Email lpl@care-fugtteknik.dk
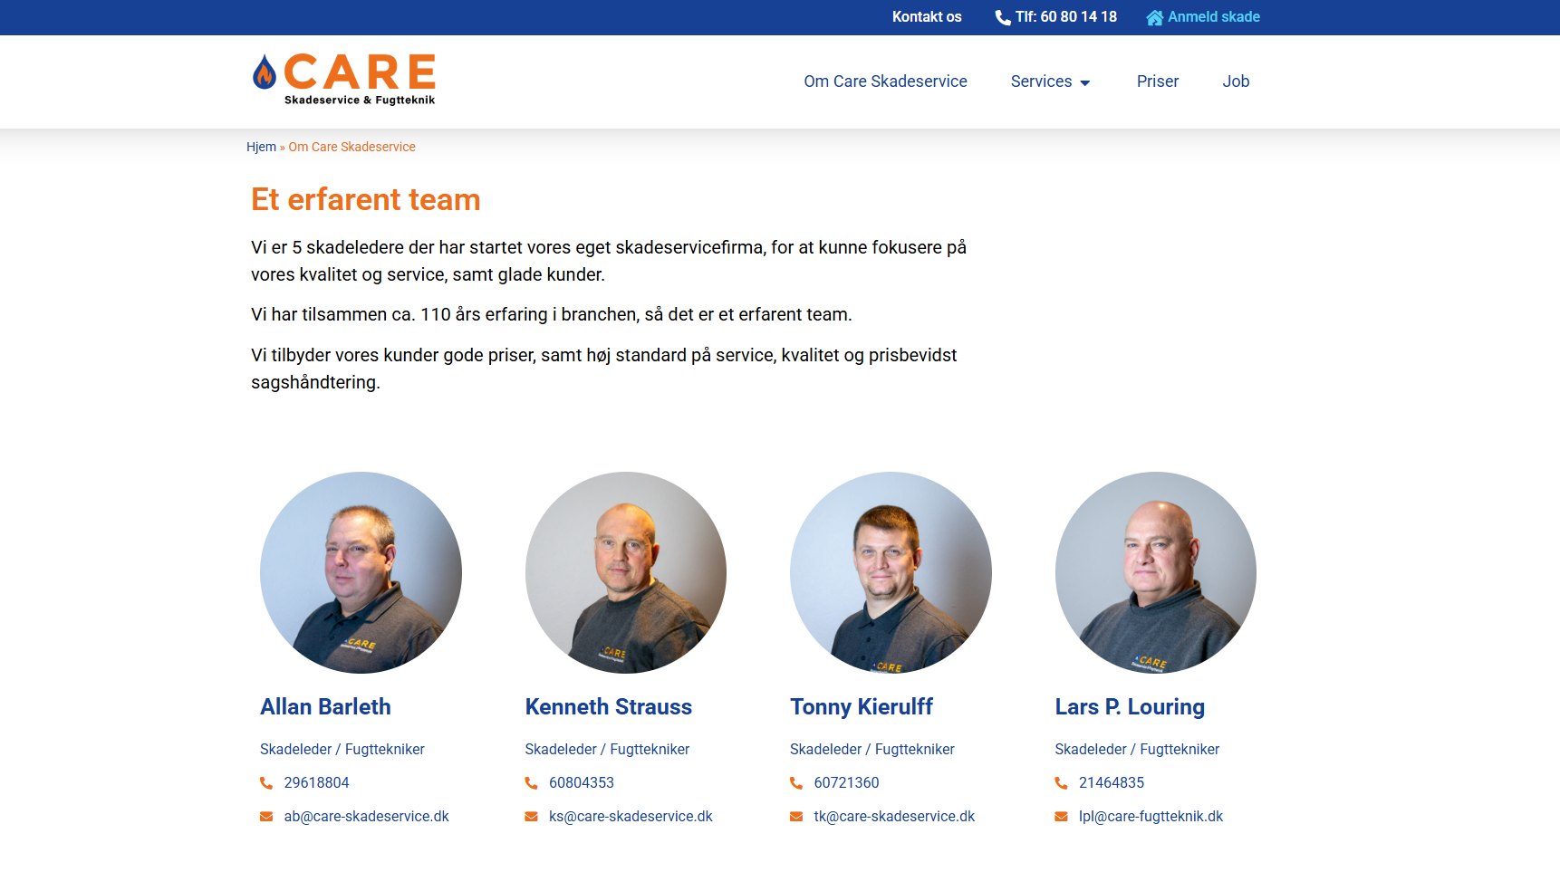Screen dimensions: 1560x891 click(x=1151, y=817)
